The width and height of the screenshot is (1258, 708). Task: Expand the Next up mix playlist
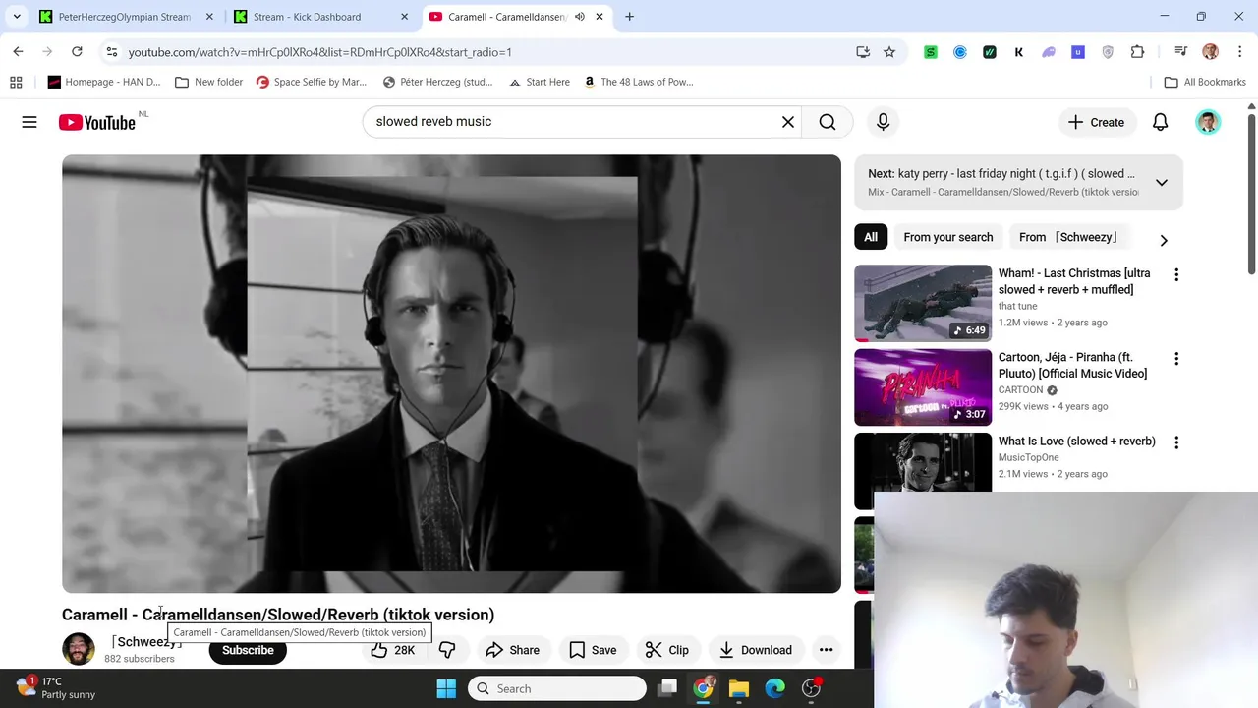[1161, 183]
